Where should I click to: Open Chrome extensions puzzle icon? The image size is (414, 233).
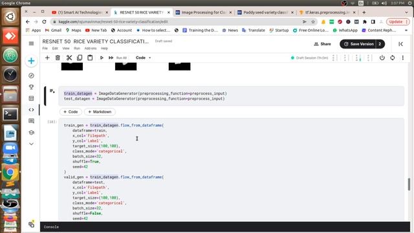coord(365,21)
